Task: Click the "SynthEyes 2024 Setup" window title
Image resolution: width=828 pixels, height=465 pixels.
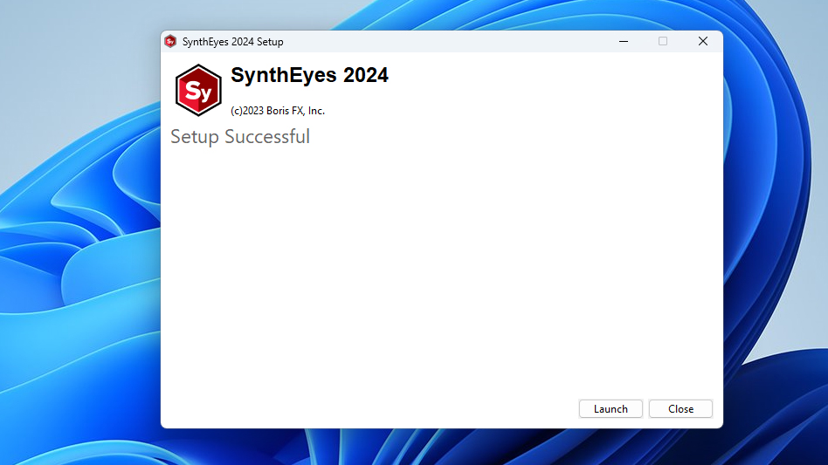Action: pos(233,42)
